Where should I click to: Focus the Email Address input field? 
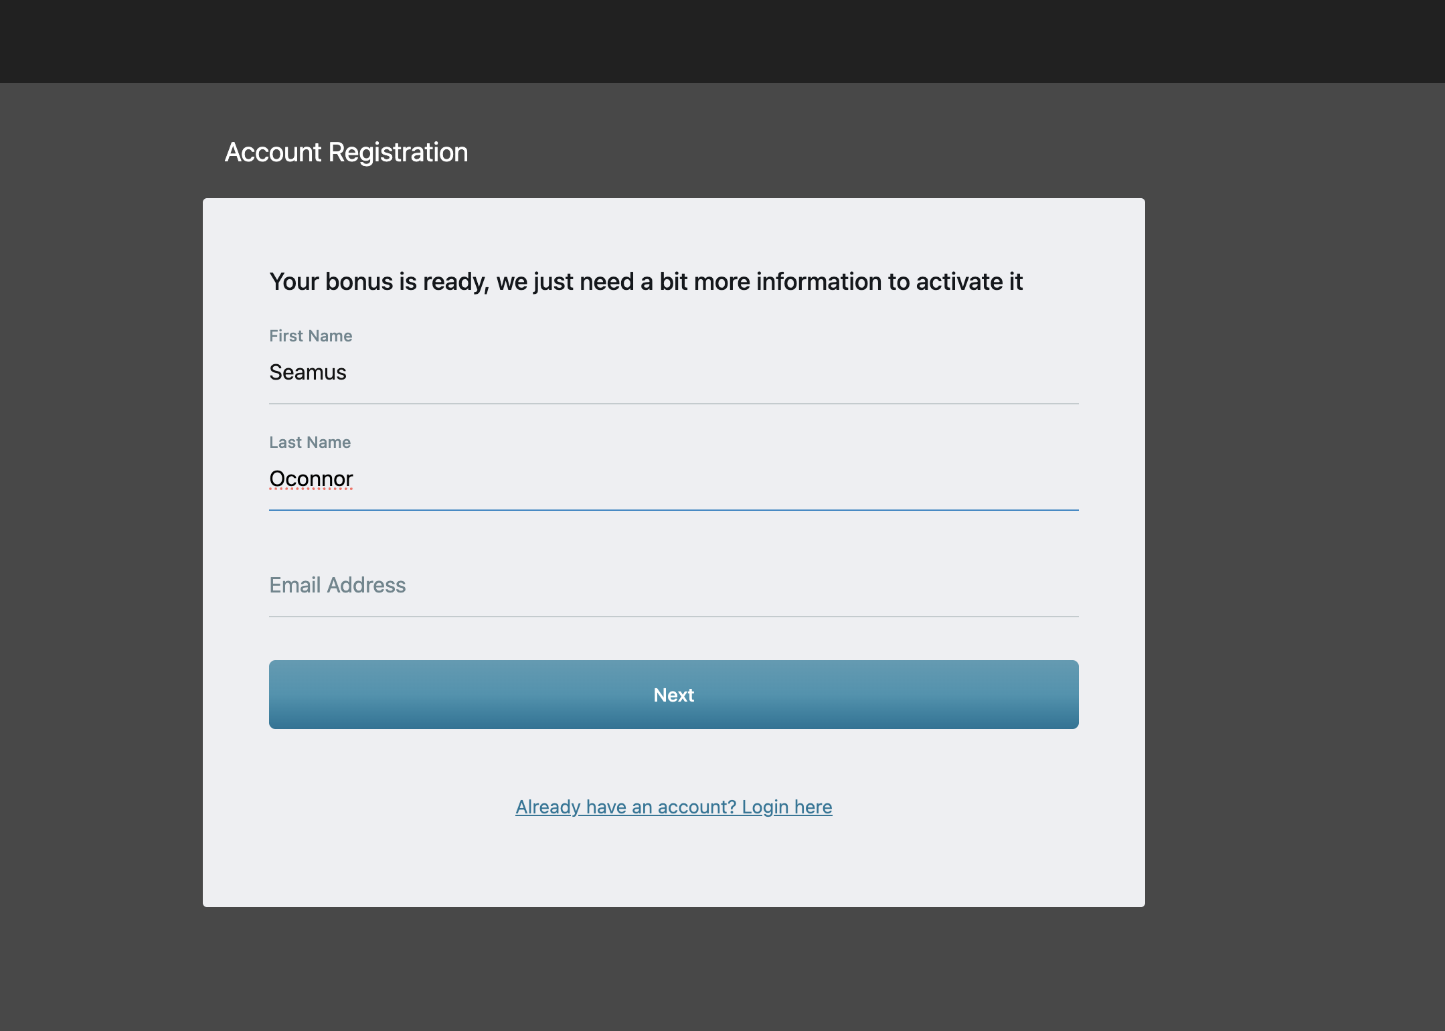pyautogui.click(x=673, y=585)
